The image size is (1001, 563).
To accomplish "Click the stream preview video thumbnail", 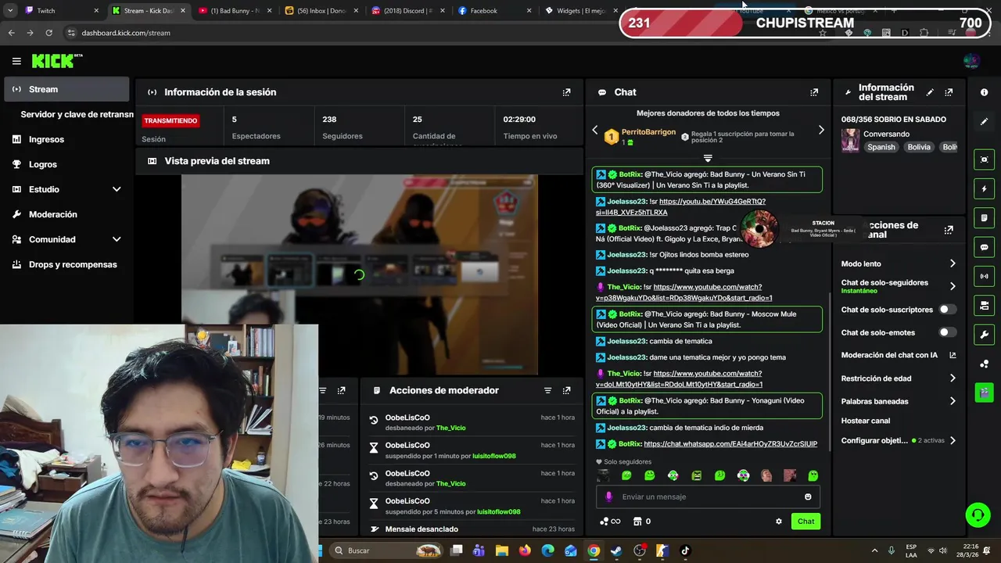I will click(x=359, y=274).
